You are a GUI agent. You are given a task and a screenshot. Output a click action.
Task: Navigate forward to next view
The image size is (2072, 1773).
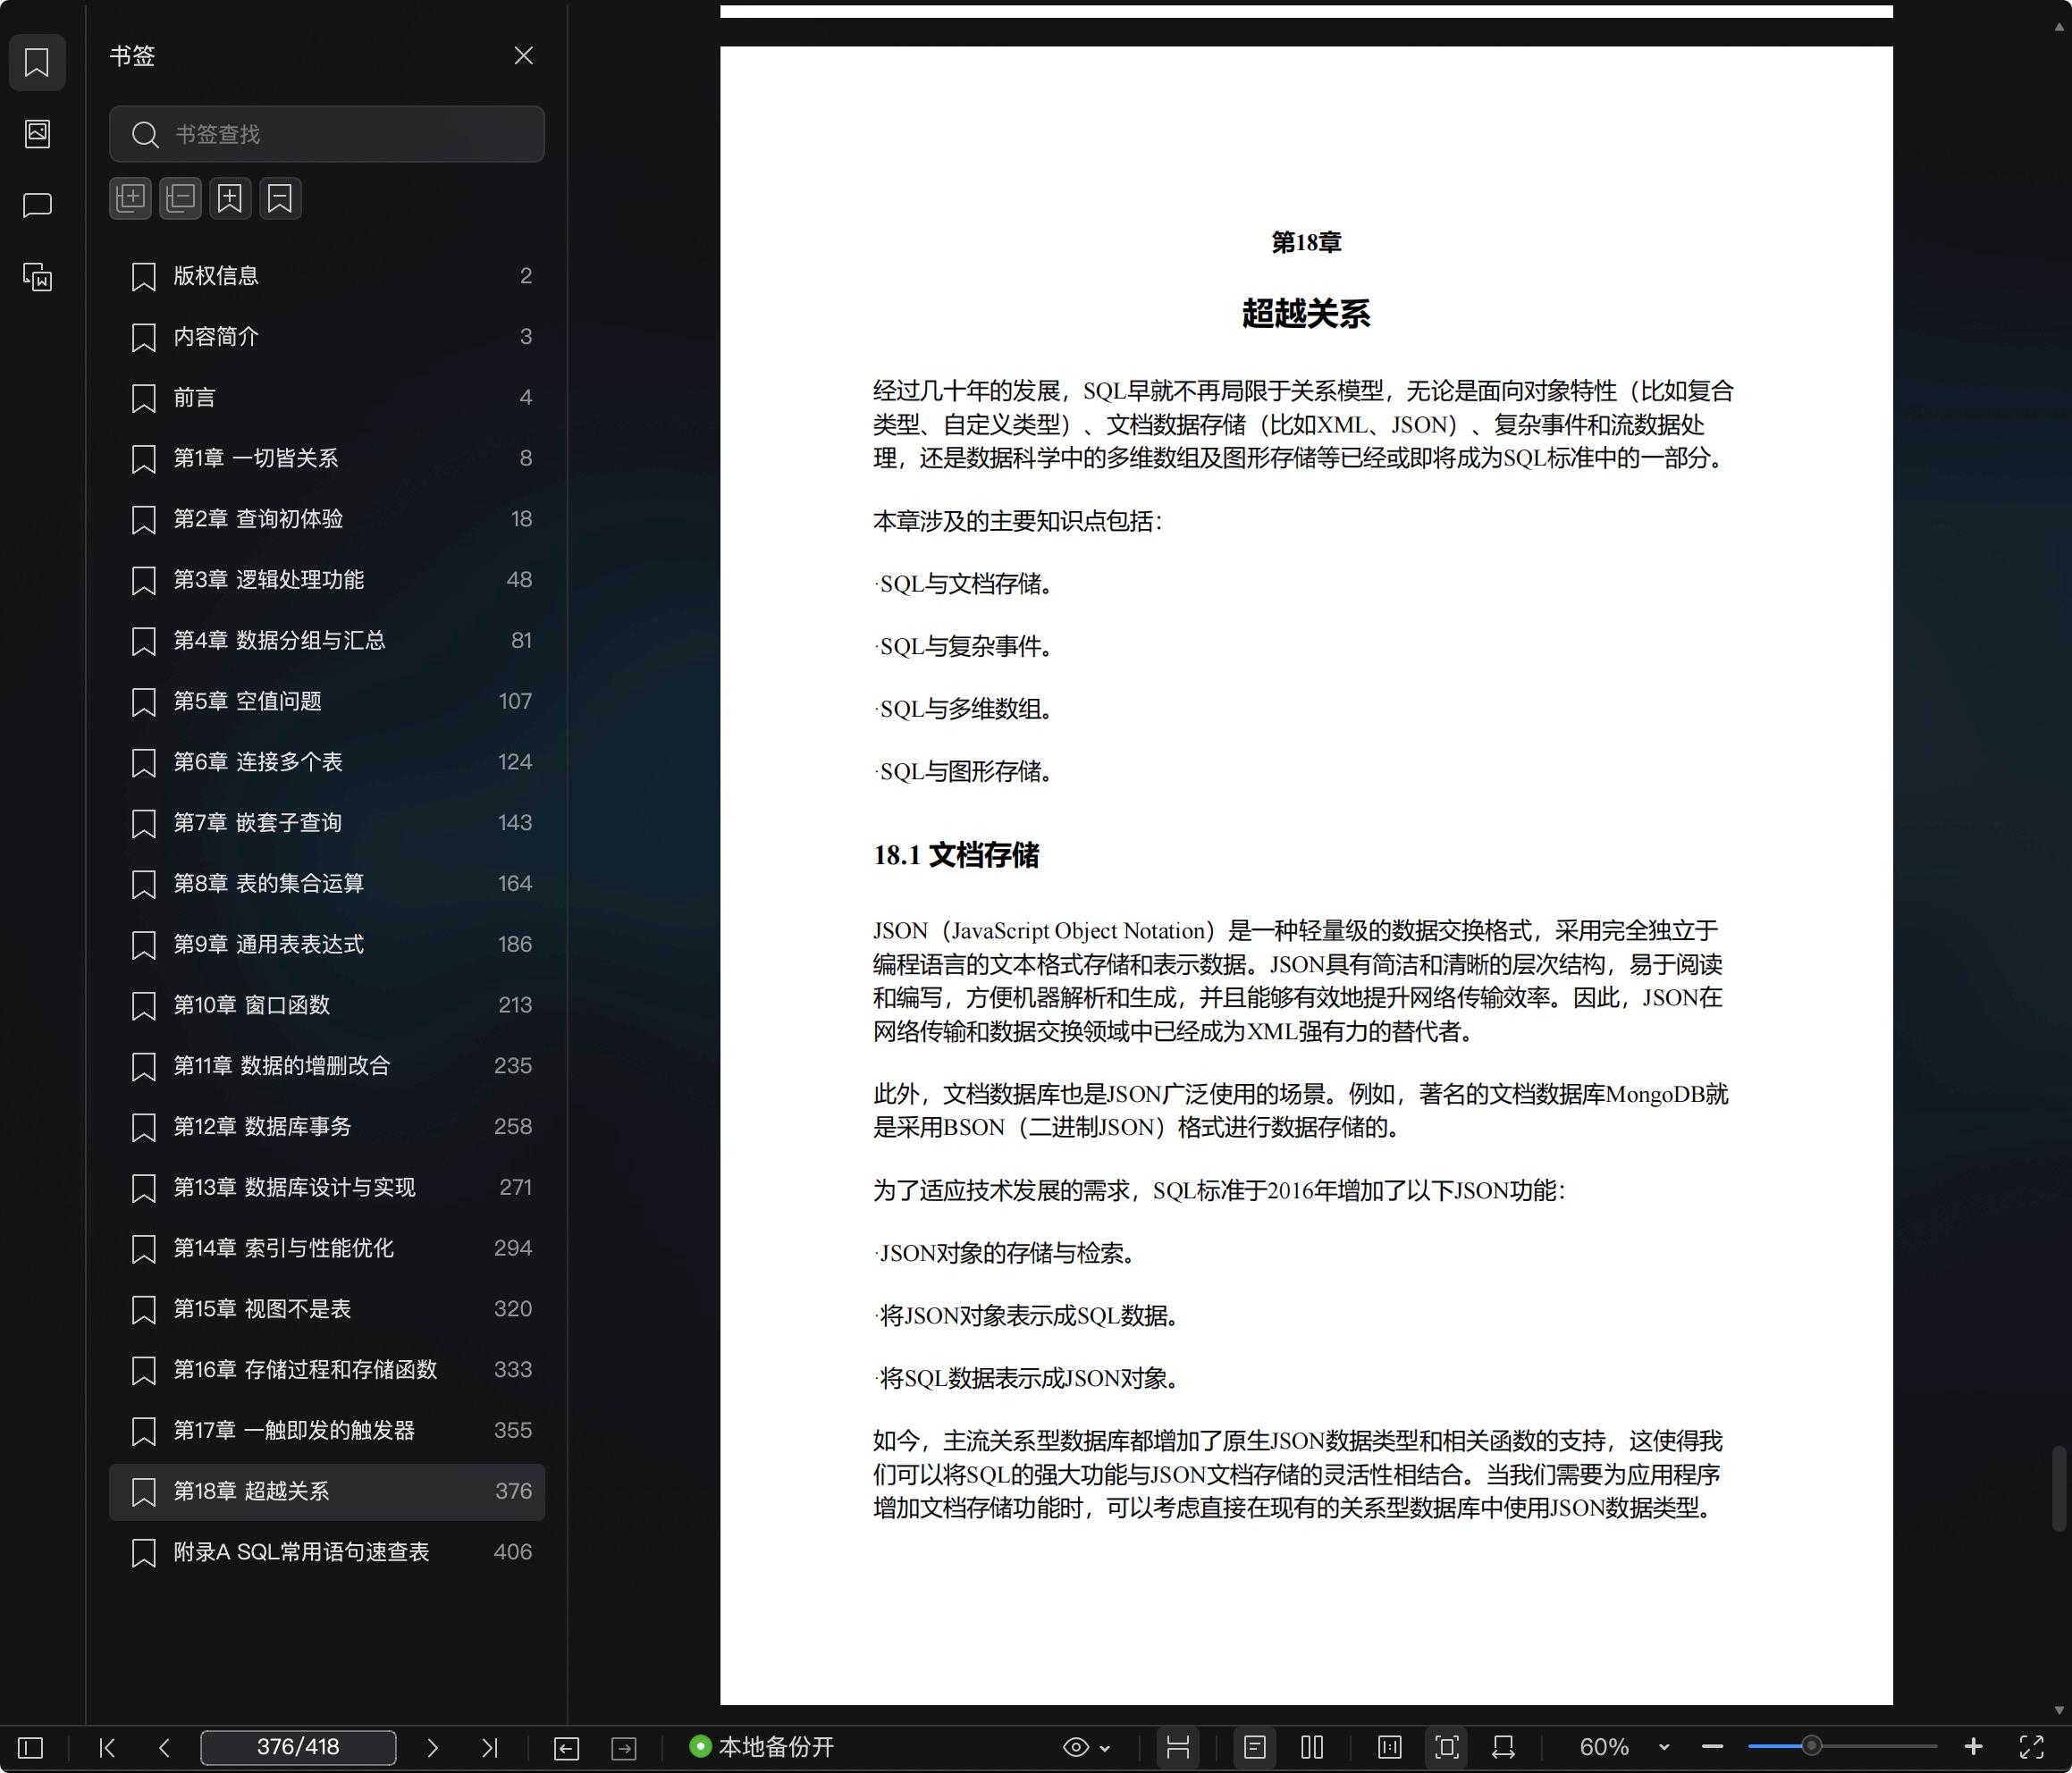pos(624,1748)
